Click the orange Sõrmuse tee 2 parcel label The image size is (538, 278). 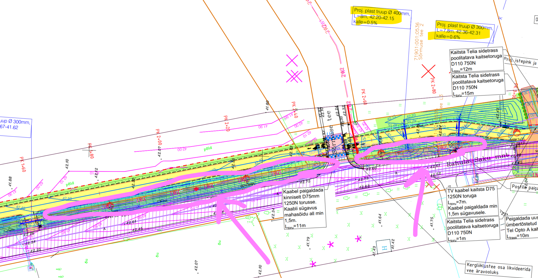pyautogui.click(x=419, y=41)
